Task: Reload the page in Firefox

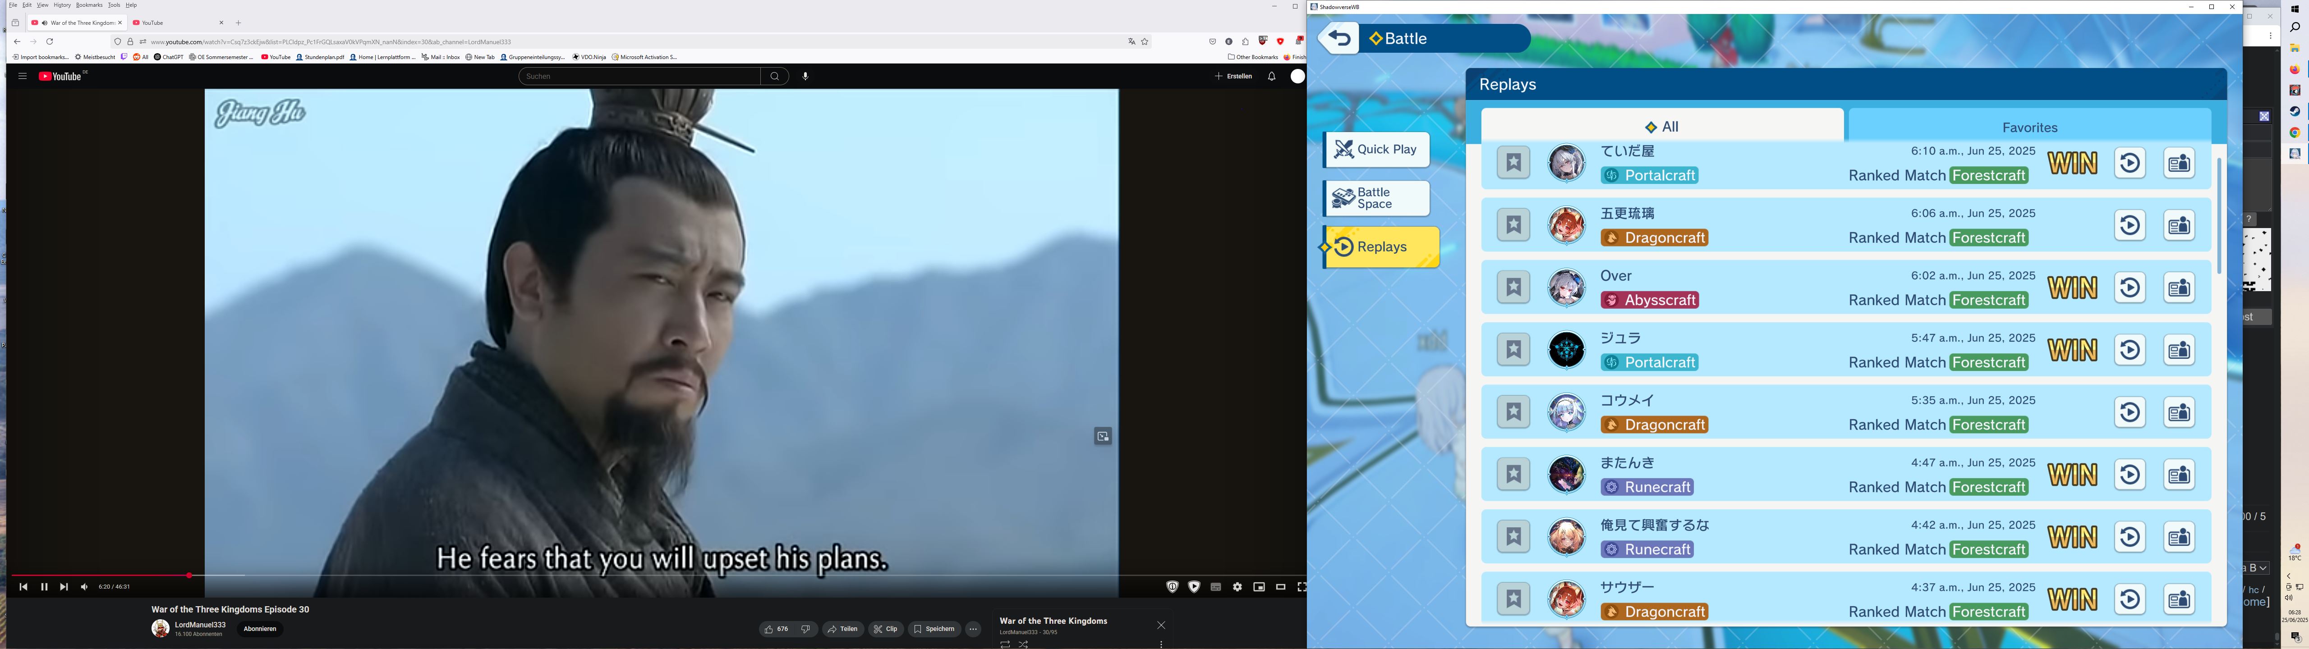Action: (50, 41)
